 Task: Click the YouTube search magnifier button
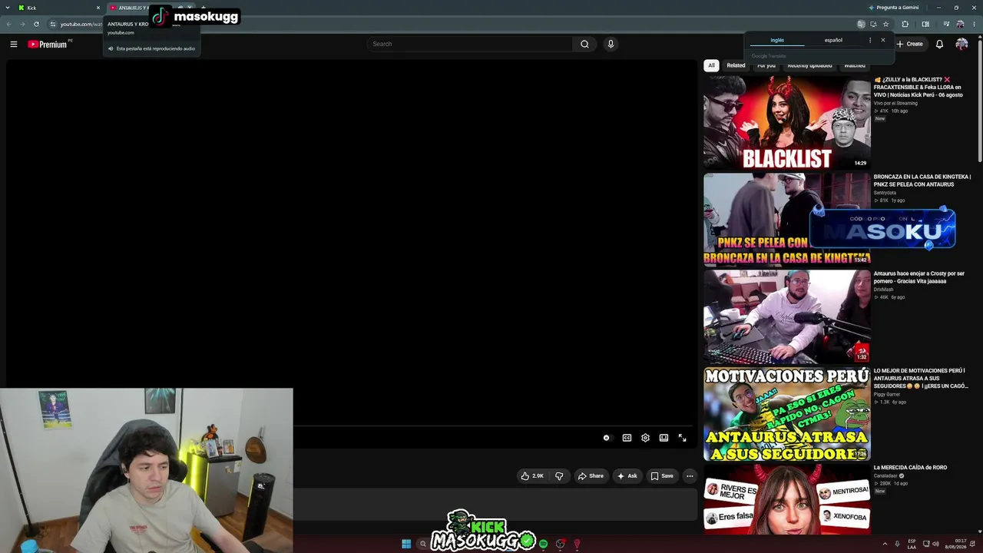pyautogui.click(x=584, y=44)
